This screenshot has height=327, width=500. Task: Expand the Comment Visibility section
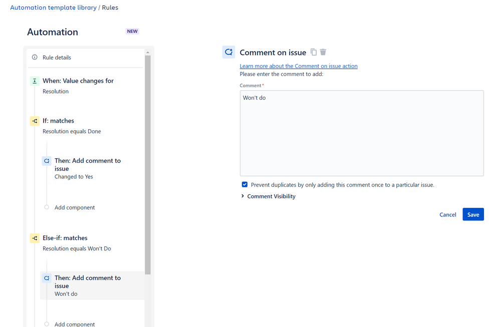[x=268, y=196]
